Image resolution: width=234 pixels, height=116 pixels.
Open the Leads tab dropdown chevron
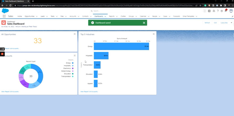[47, 16]
